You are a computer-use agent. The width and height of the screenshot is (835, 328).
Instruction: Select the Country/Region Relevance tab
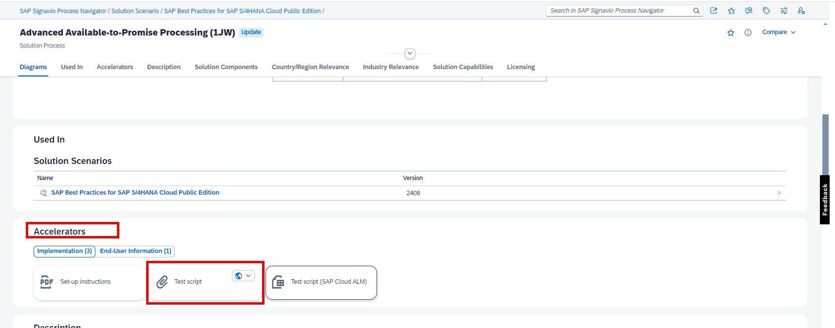(x=310, y=67)
